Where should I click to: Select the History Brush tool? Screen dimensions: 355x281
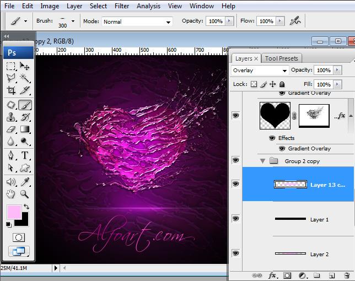pos(24,117)
